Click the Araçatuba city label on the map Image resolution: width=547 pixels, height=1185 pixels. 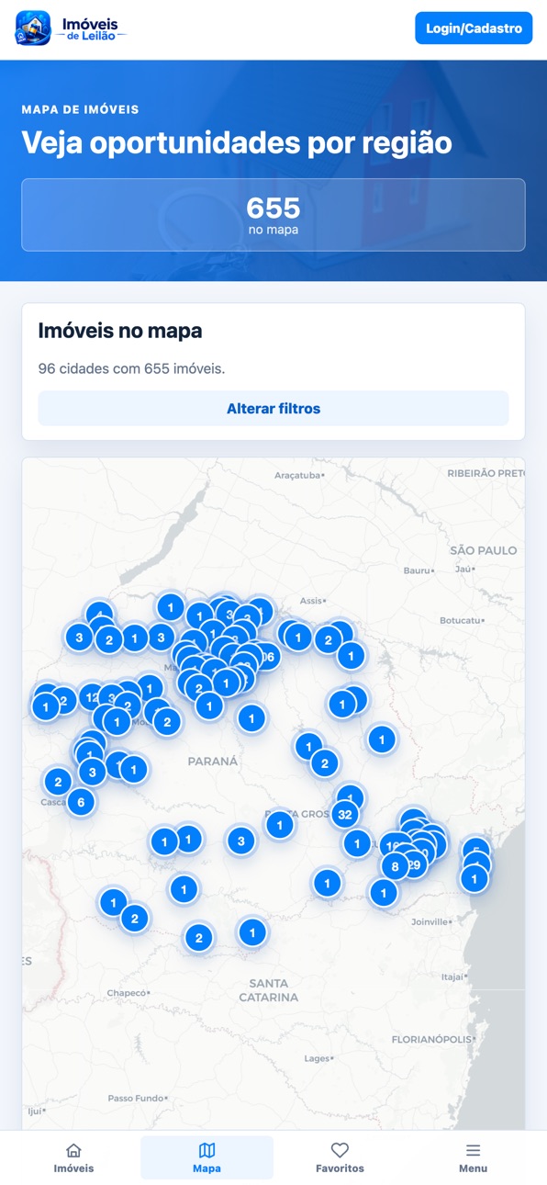(x=298, y=475)
